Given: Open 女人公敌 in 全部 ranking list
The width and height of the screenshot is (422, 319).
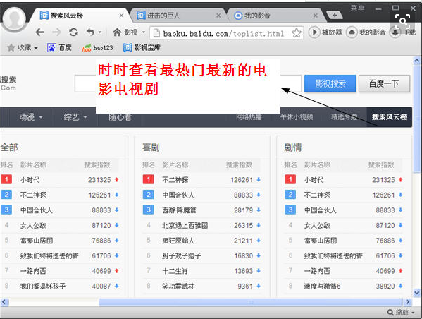Looking at the screenshot, I should (33, 225).
